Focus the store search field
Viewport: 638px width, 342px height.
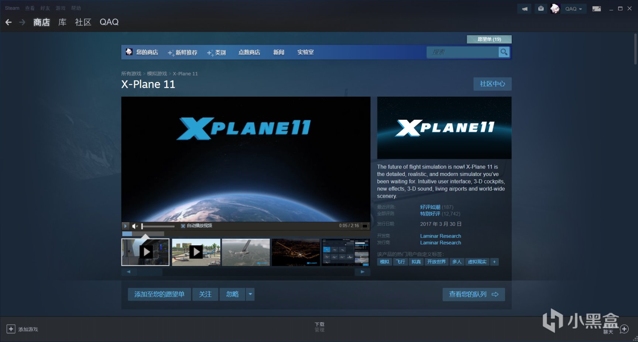pyautogui.click(x=463, y=52)
